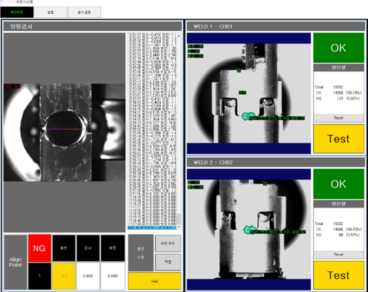Click the 수정 모드 edit mode button

tap(168, 244)
